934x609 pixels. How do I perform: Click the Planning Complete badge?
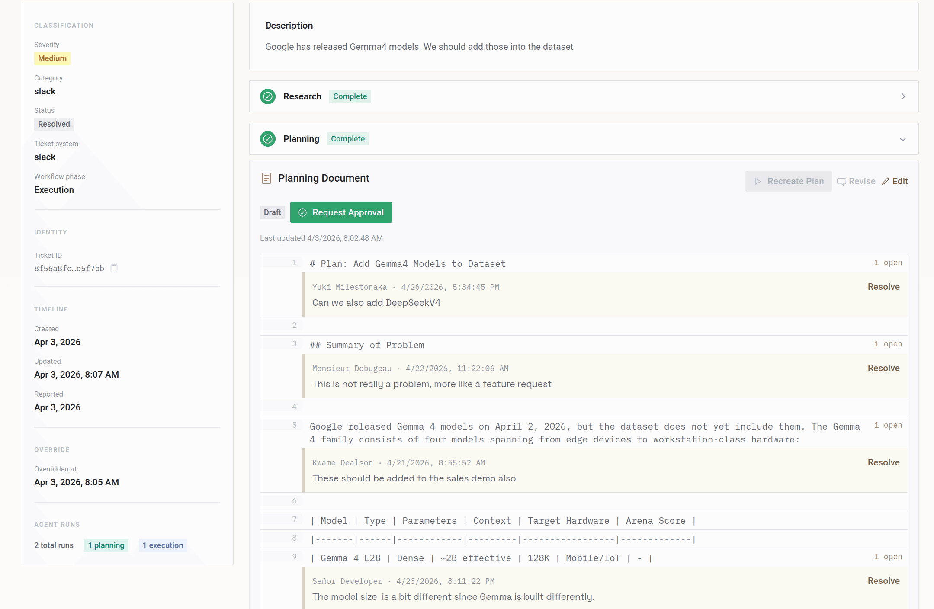pos(348,139)
